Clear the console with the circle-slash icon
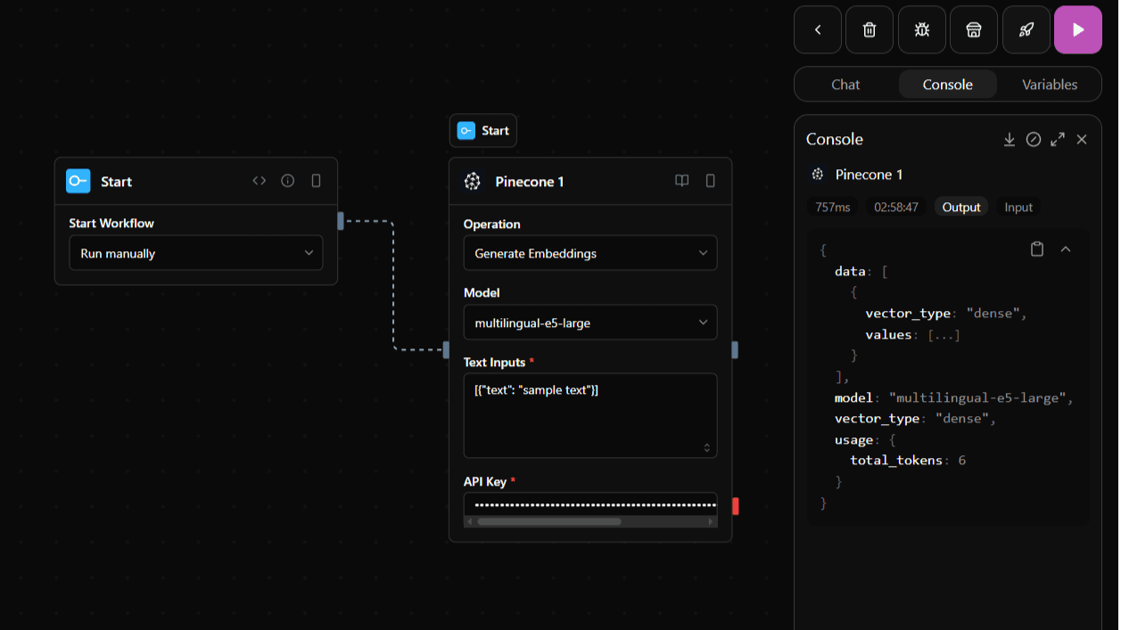This screenshot has height=630, width=1121. (x=1034, y=139)
